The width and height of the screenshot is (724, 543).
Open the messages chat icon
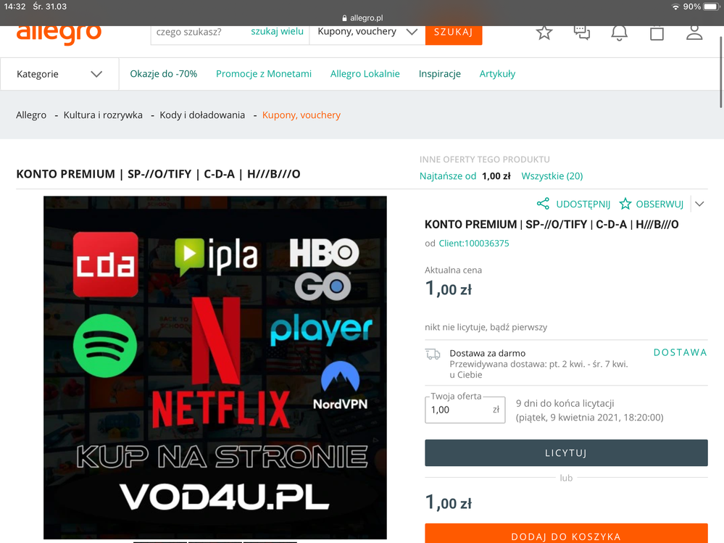[x=582, y=33]
